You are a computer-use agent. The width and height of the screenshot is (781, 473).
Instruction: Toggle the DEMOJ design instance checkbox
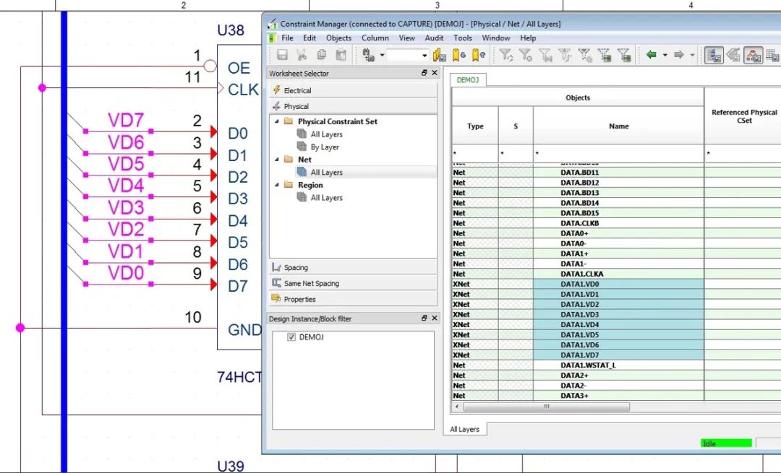pyautogui.click(x=291, y=337)
